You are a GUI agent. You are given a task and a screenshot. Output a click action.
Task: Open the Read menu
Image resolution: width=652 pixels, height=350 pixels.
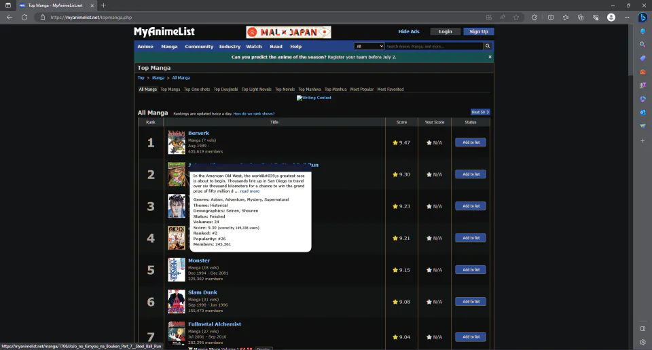click(x=276, y=47)
